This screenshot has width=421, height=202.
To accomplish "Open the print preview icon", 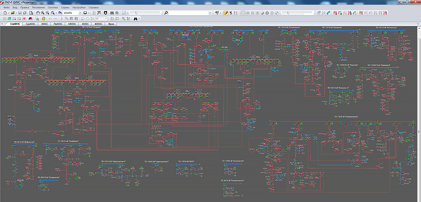I will pos(31,13).
